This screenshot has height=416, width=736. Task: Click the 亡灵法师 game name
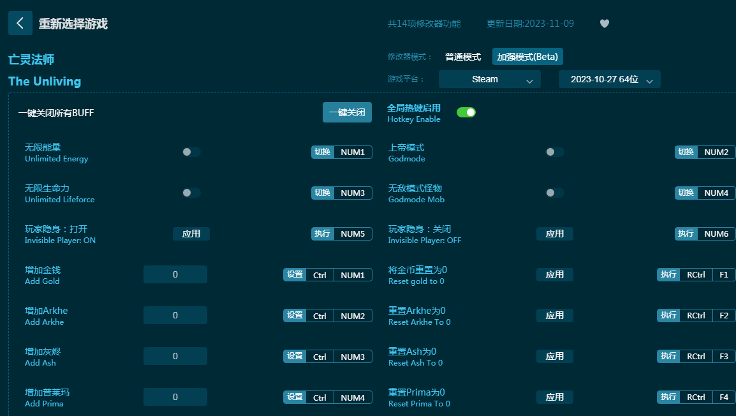(31, 59)
